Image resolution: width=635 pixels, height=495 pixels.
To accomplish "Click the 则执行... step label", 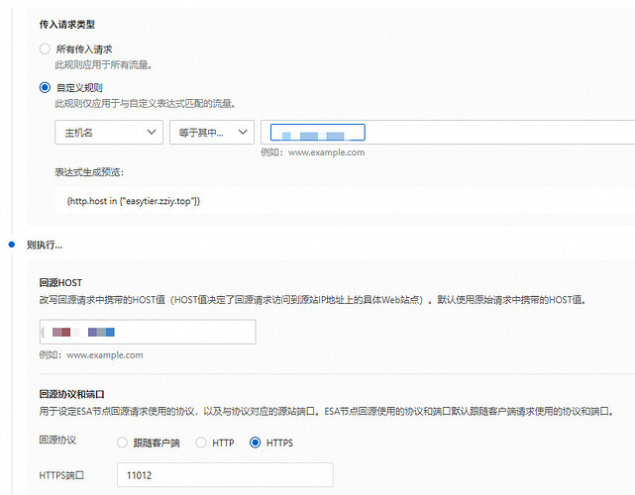I will click(45, 245).
